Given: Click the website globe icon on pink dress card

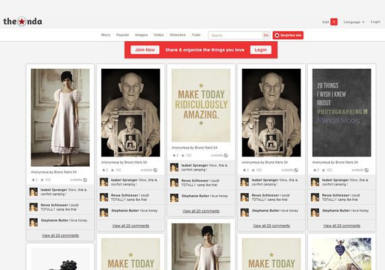Looking at the screenshot, I should 85,180.
